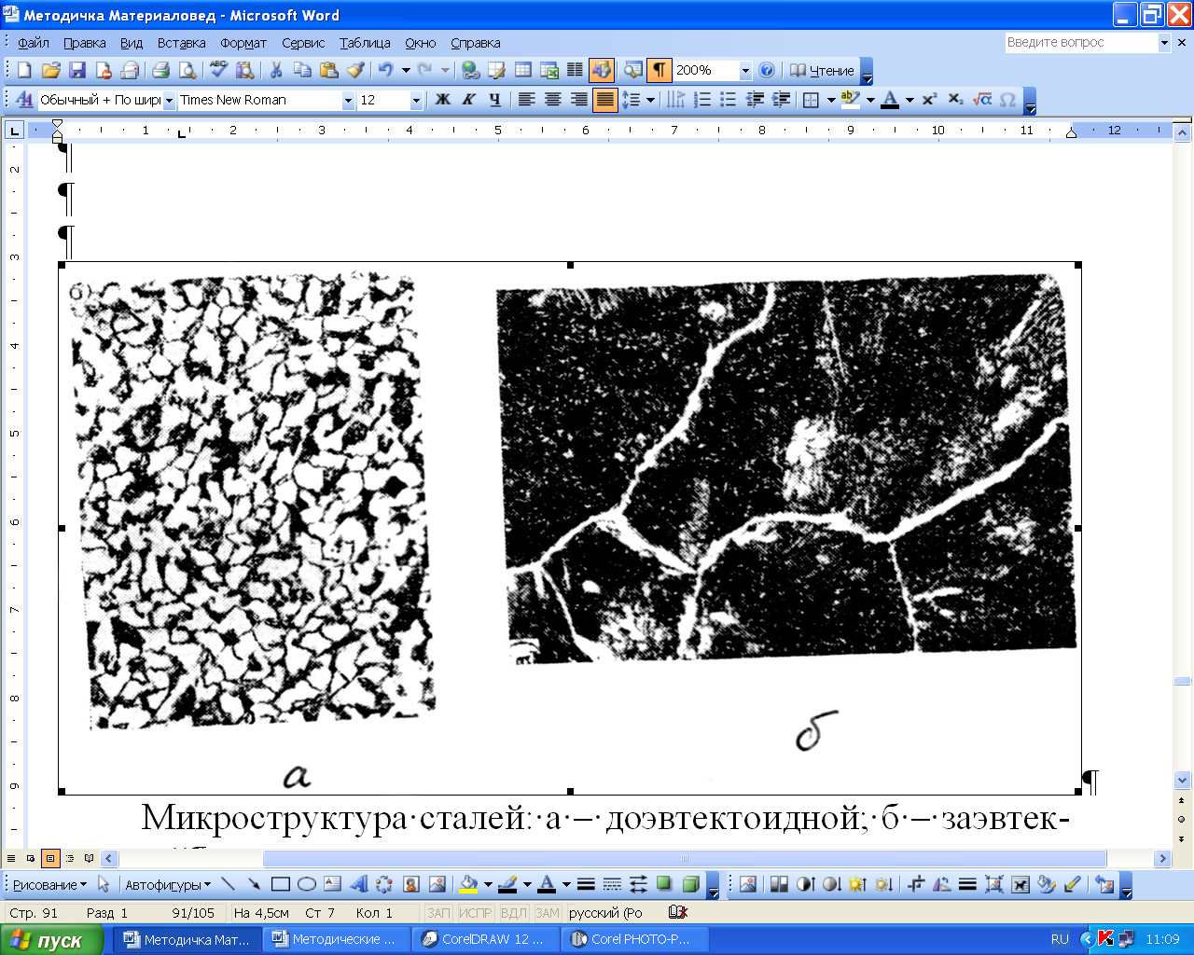Image resolution: width=1194 pixels, height=955 pixels.
Task: Cut selection with the scissors icon
Action: [276, 70]
